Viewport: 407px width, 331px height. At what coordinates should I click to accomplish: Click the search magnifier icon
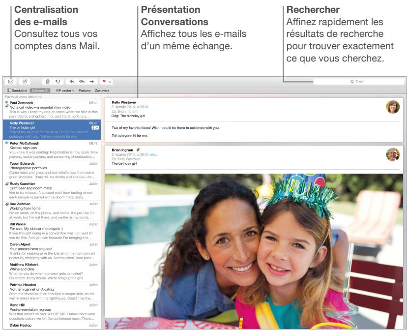coord(352,82)
